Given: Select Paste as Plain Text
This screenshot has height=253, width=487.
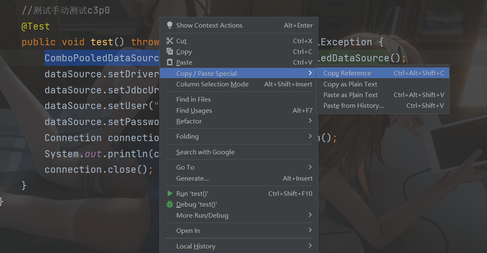Looking at the screenshot, I should (350, 95).
